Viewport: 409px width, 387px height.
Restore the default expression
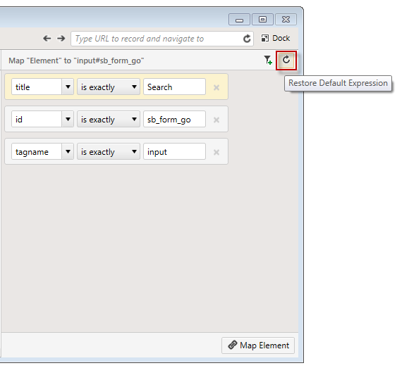coord(286,61)
